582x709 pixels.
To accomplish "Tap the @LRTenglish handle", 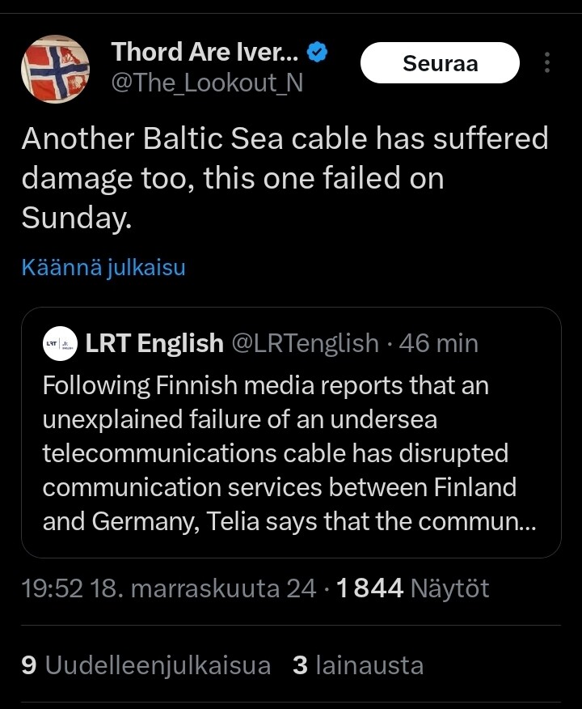I will coord(305,343).
